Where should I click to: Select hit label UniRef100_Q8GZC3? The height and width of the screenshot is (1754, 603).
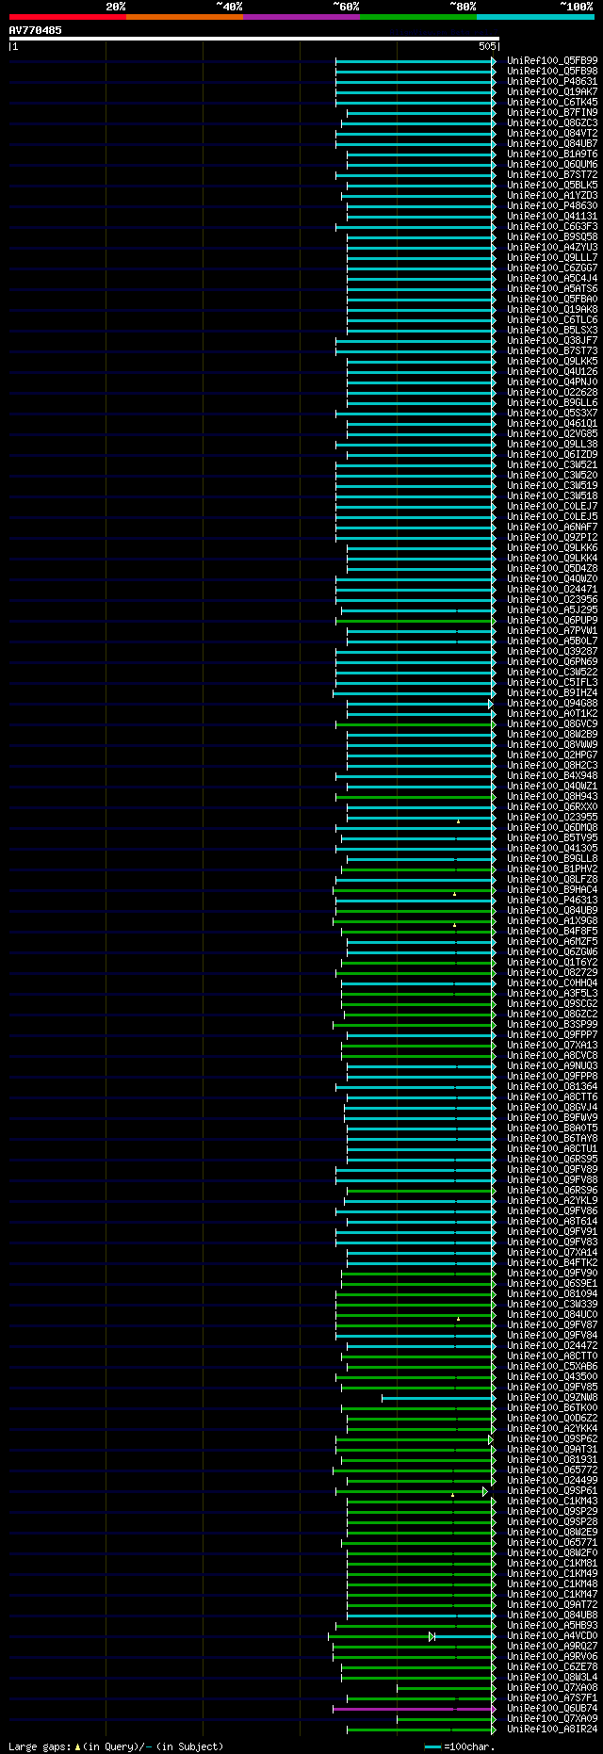click(552, 122)
